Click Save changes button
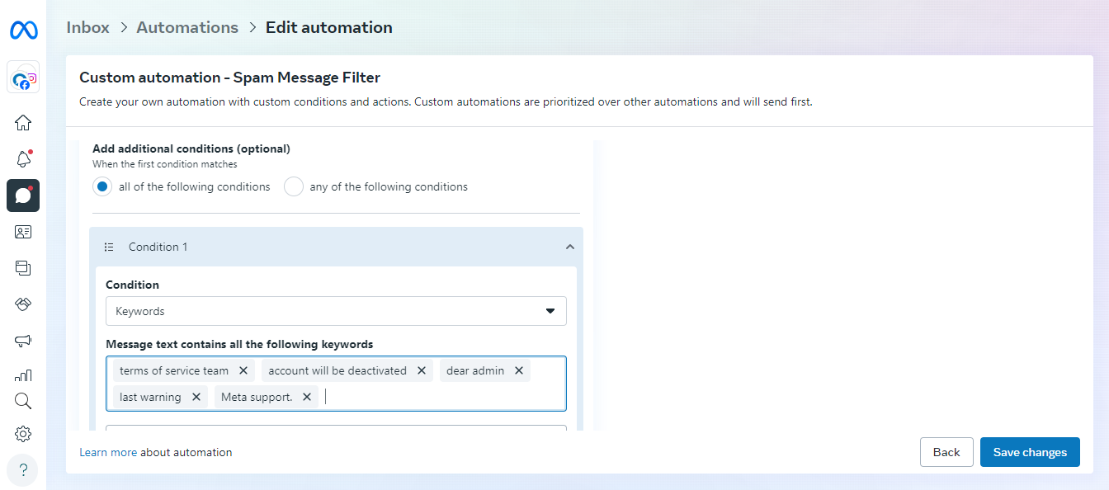 (x=1030, y=452)
